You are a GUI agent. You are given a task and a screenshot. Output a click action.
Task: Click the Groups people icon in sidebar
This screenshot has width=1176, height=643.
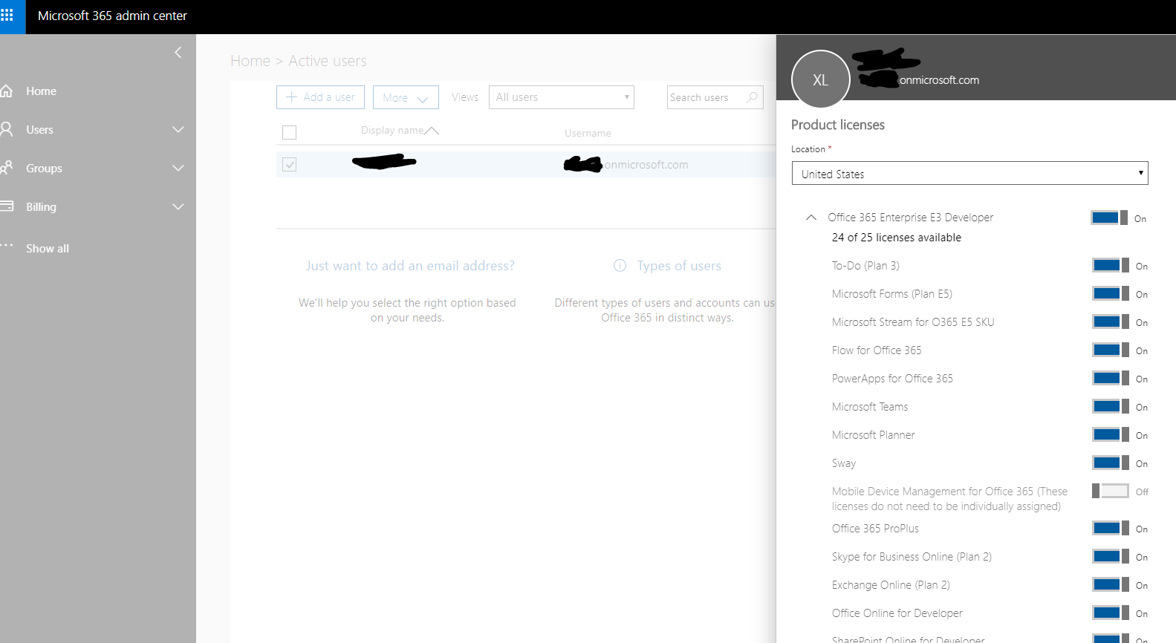click(x=7, y=168)
